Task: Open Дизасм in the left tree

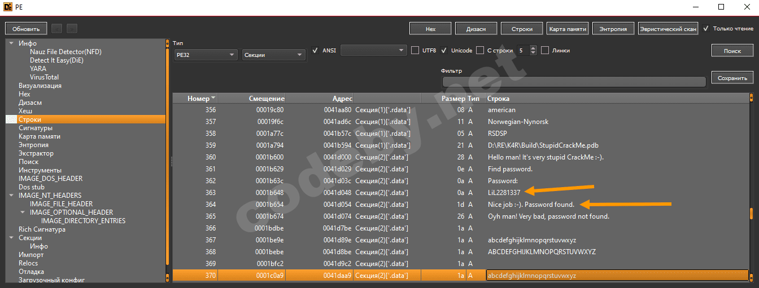Action: pos(30,103)
